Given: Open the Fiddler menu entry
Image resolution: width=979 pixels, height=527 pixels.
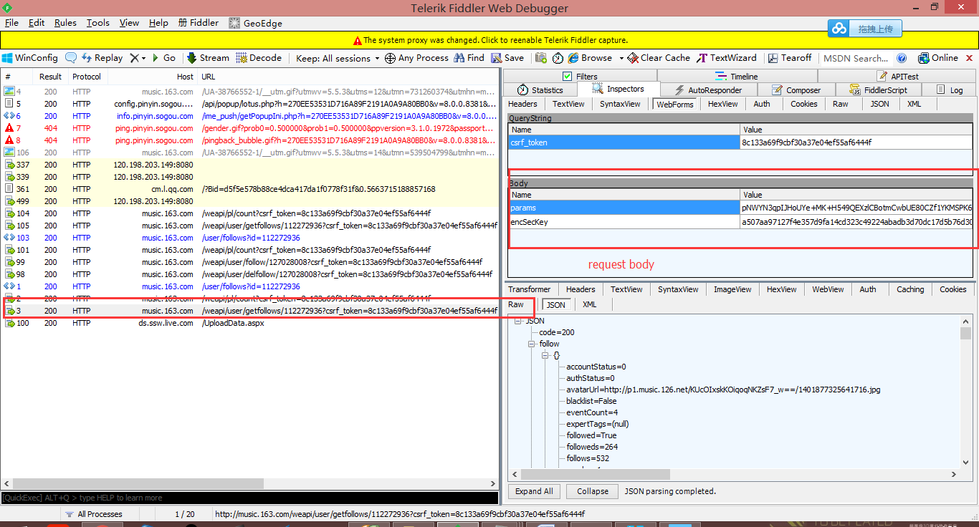Looking at the screenshot, I should coord(199,23).
